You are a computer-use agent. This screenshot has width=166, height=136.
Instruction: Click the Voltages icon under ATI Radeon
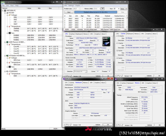10,58
